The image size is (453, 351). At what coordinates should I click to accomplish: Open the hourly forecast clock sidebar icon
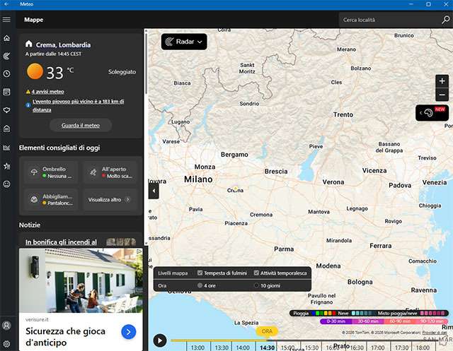[x=6, y=73]
